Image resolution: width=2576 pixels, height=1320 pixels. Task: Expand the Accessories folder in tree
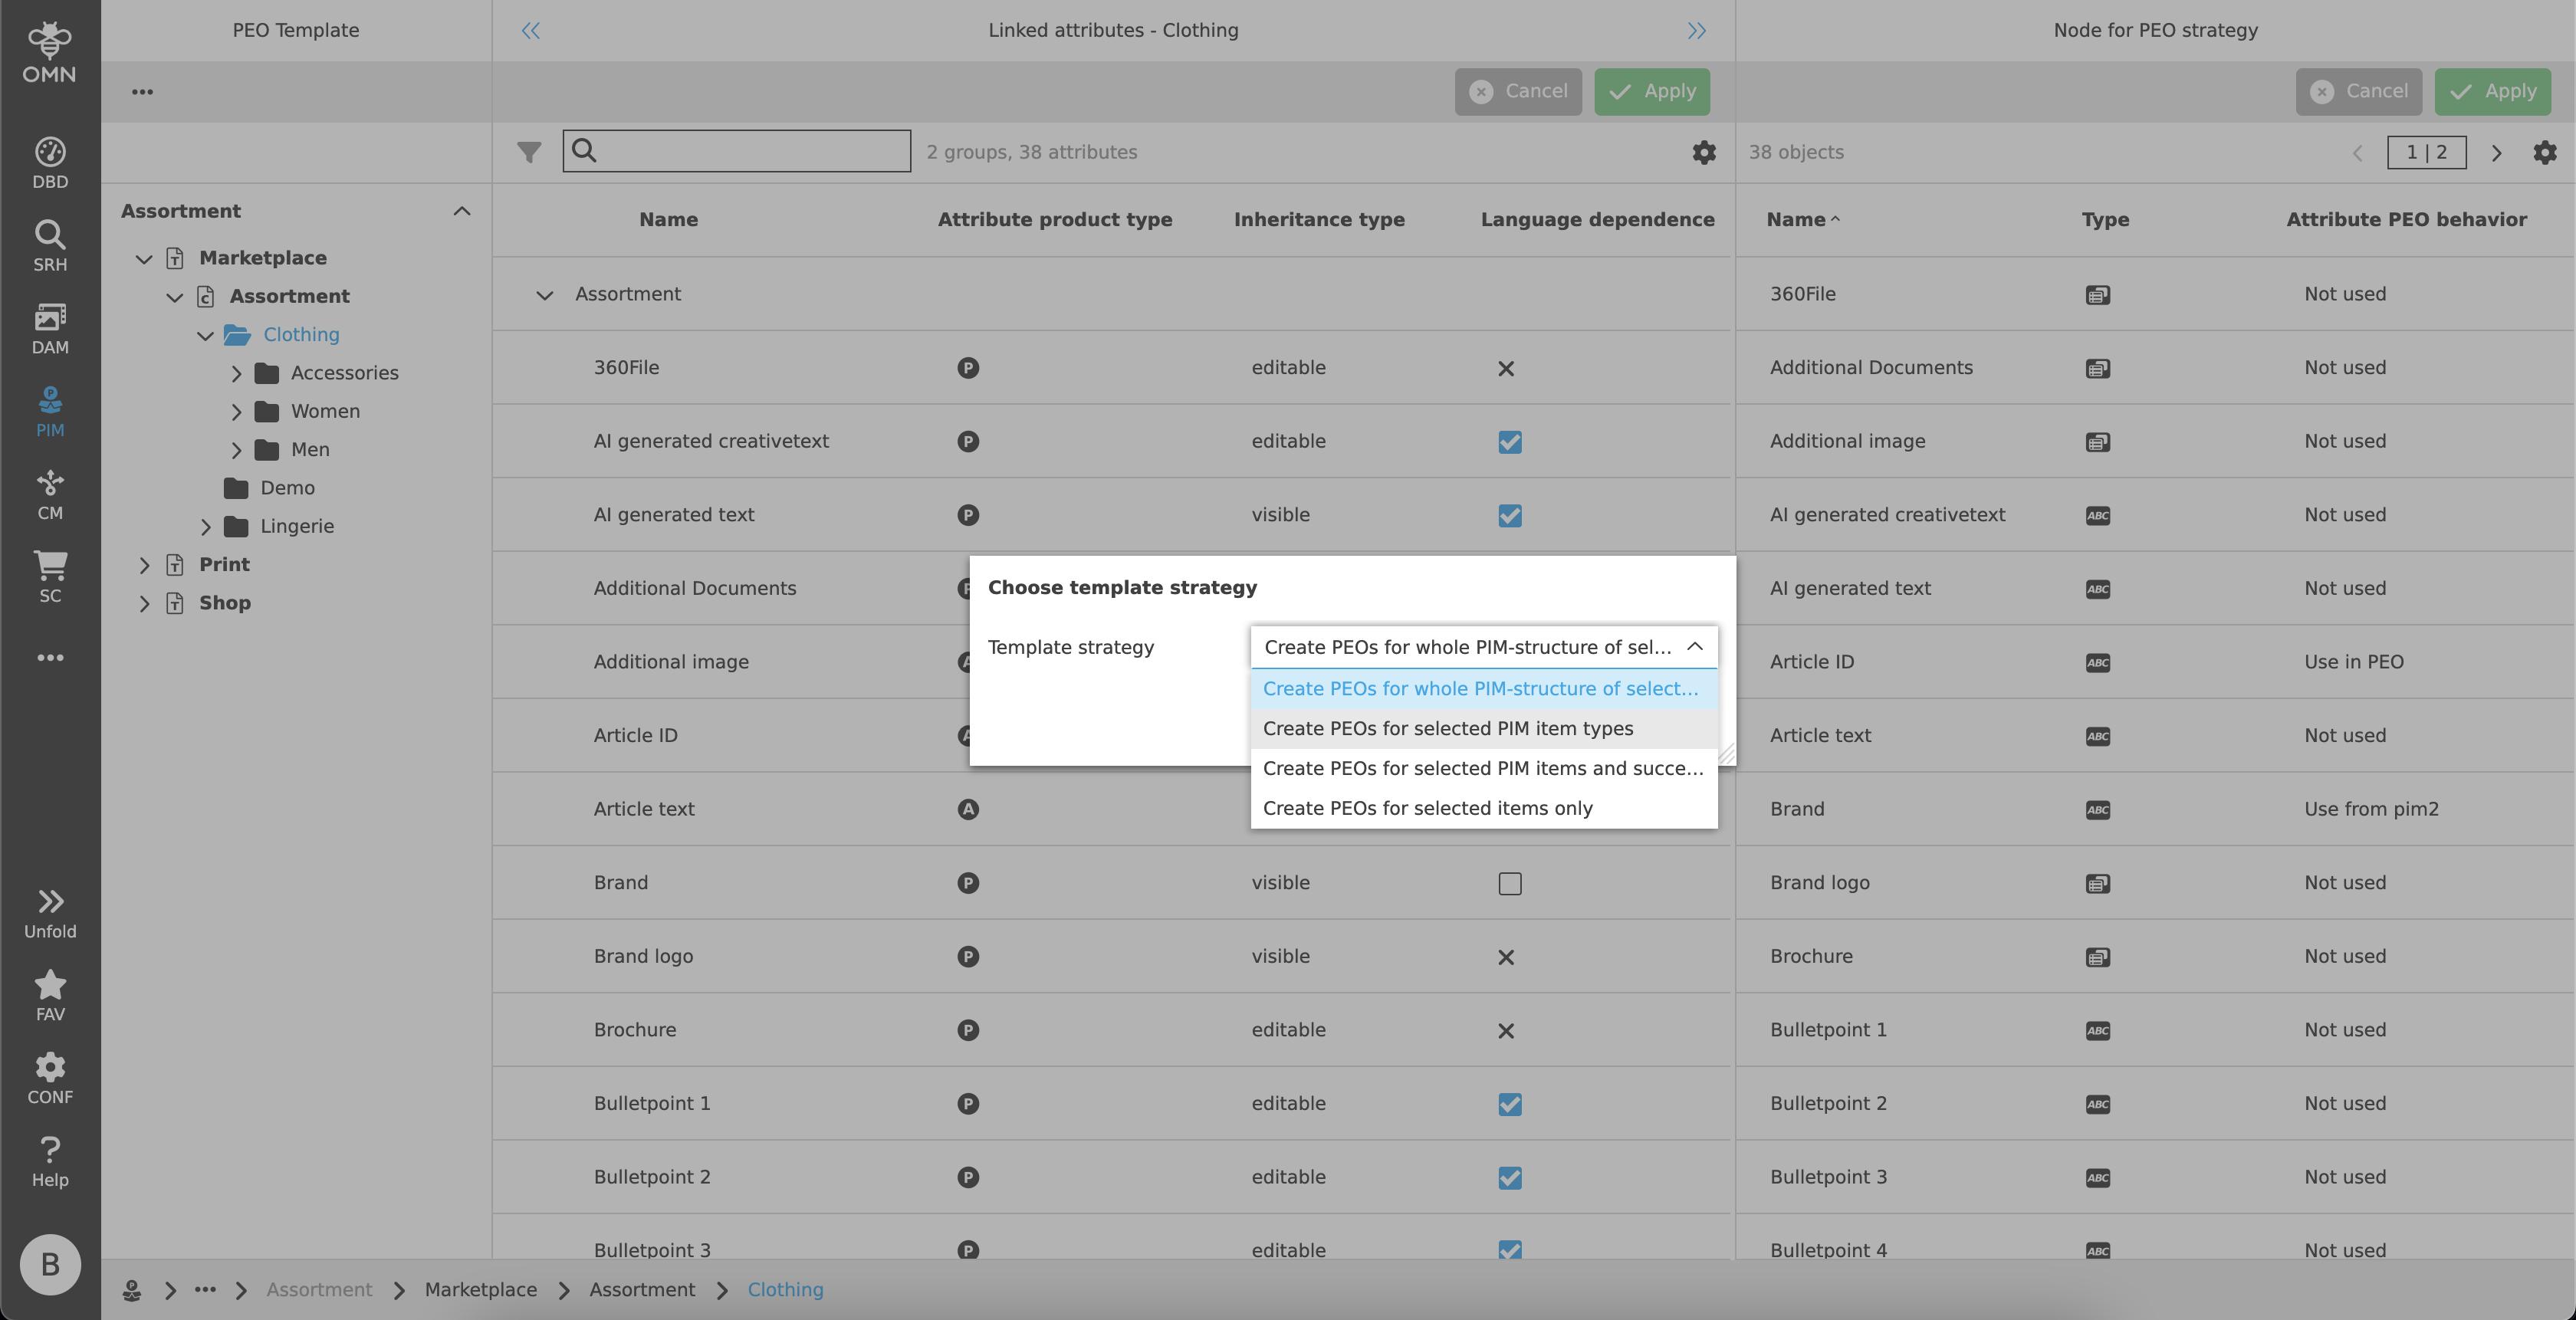pyautogui.click(x=236, y=374)
